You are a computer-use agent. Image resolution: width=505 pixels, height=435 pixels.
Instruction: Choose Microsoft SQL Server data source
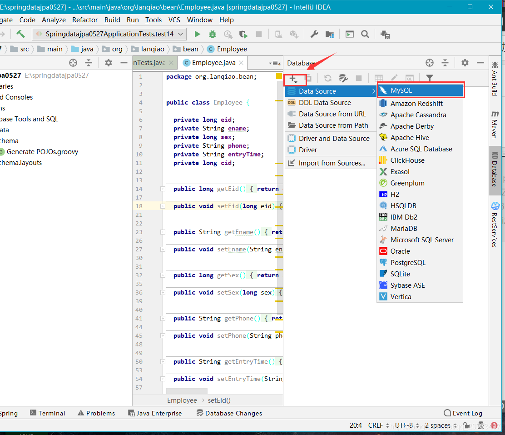coord(420,240)
